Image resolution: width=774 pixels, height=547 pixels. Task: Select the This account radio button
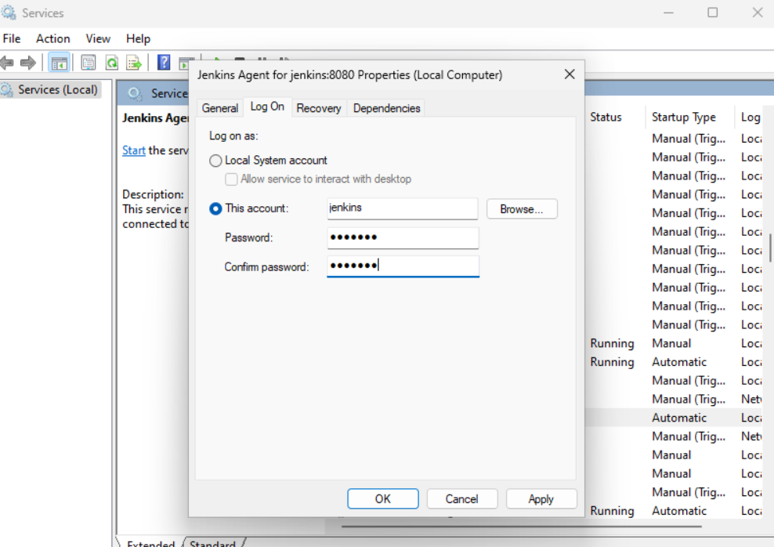[x=216, y=209]
